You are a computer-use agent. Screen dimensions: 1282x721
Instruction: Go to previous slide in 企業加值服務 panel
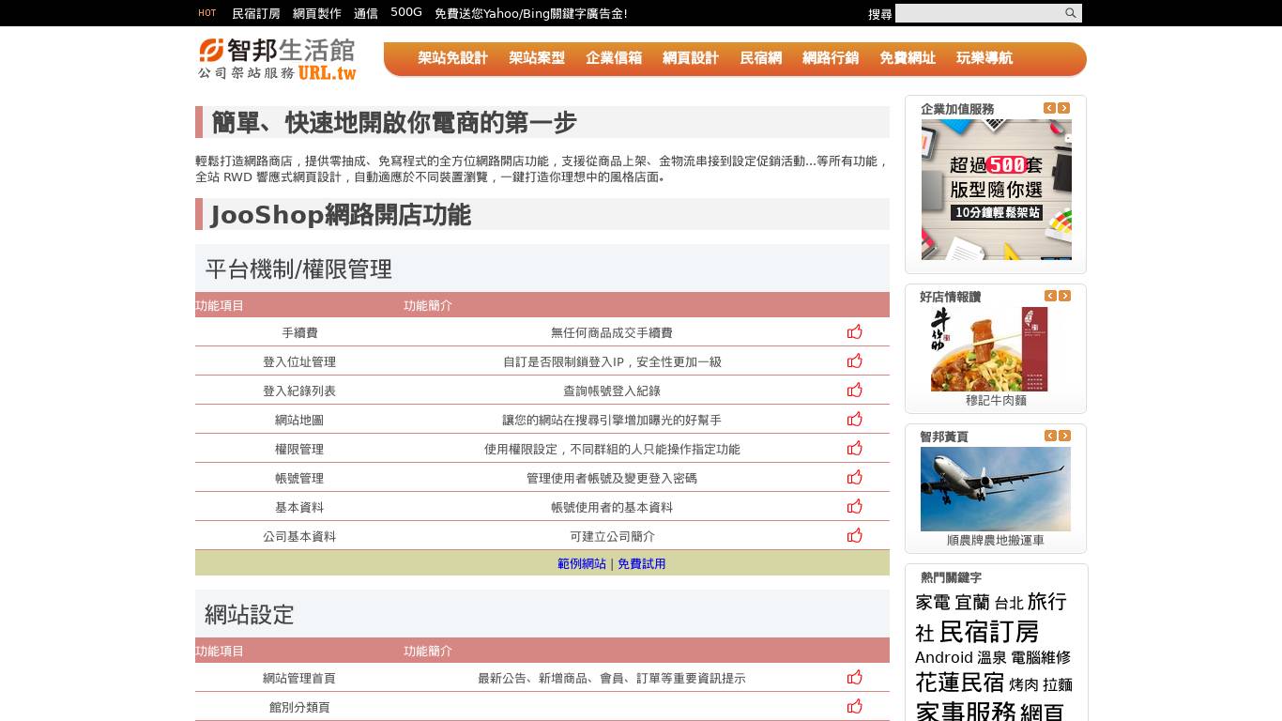click(x=1049, y=108)
